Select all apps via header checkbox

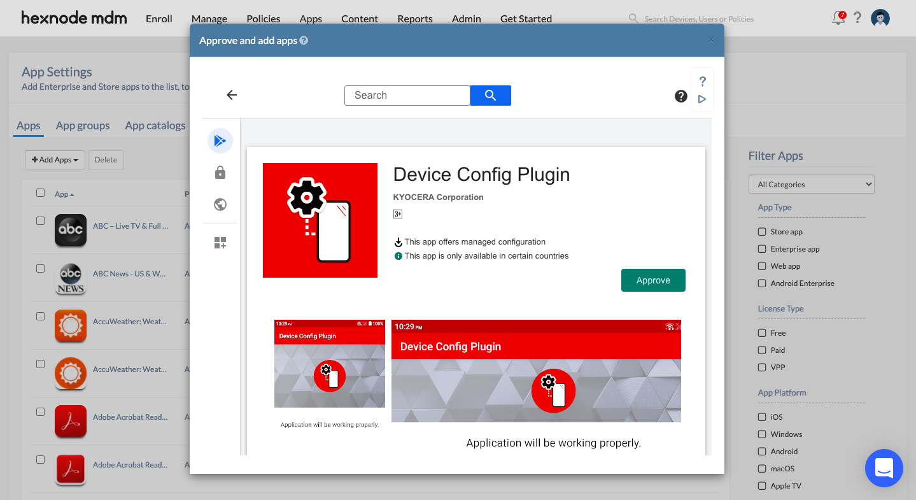(40, 192)
